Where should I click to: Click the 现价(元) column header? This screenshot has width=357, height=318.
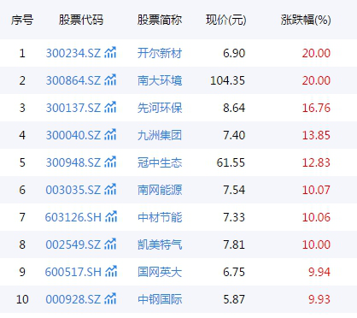(x=226, y=20)
